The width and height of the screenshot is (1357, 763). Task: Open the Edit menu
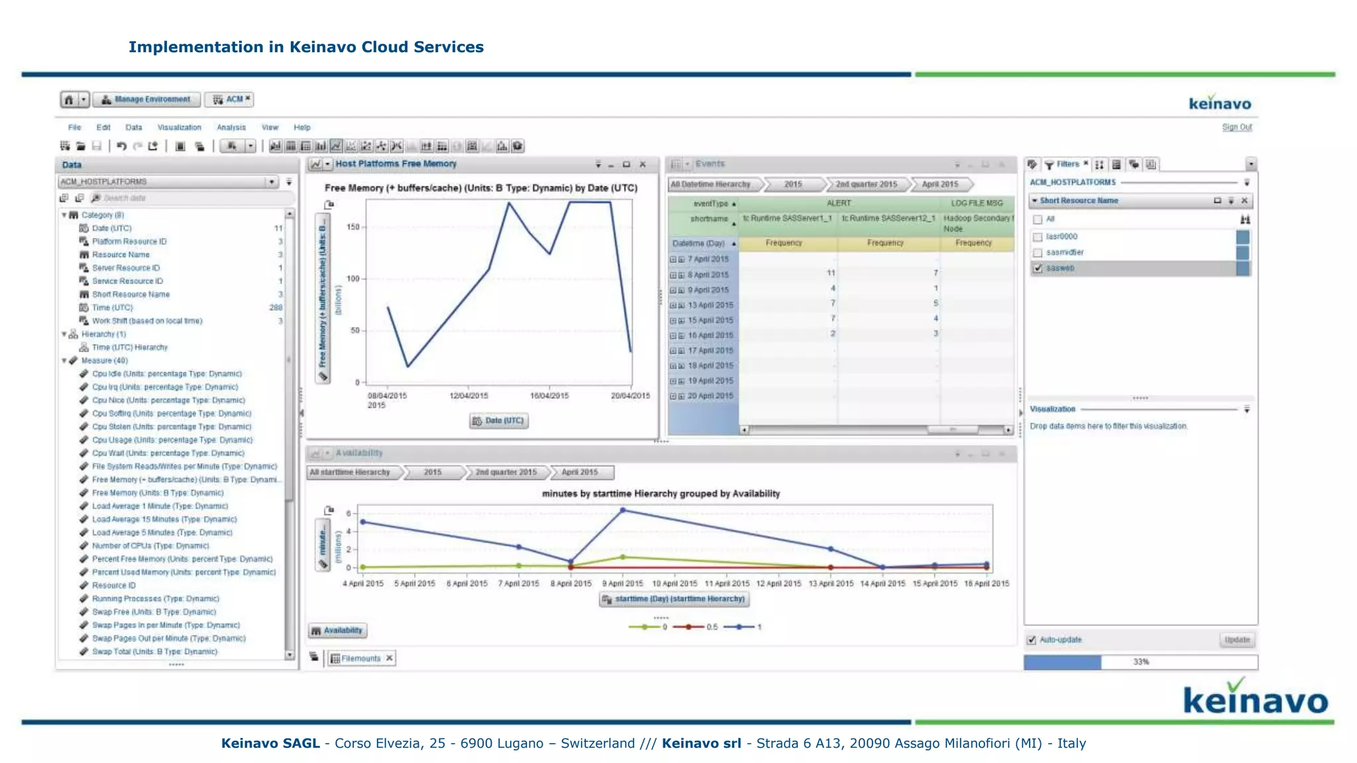click(x=103, y=127)
